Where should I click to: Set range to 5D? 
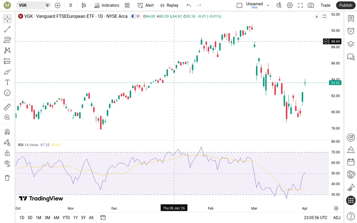coord(30,218)
